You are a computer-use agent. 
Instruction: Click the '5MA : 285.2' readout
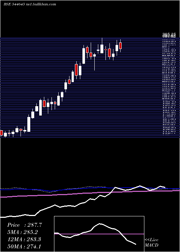(x=23, y=232)
